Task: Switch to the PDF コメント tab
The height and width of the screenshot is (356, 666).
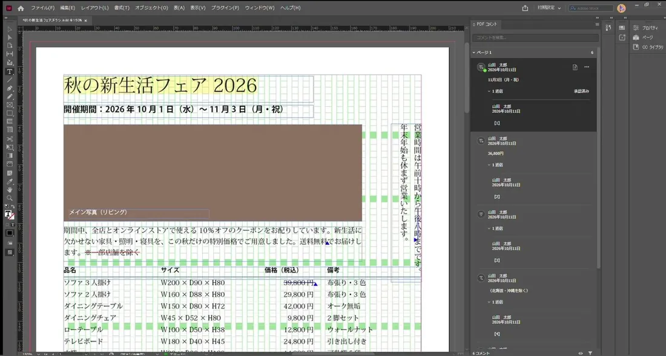Action: pyautogui.click(x=486, y=24)
